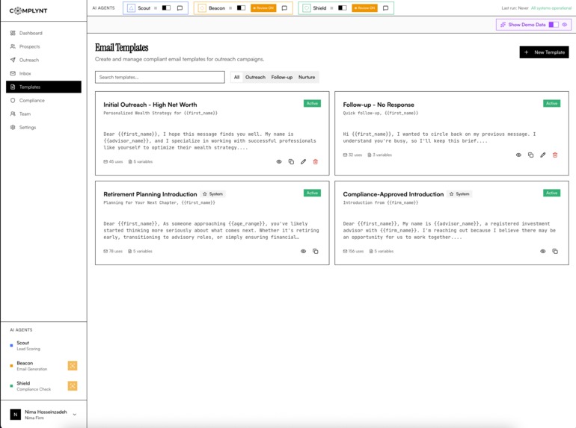Click the Complynt logo
The height and width of the screenshot is (428, 576).
click(x=28, y=10)
